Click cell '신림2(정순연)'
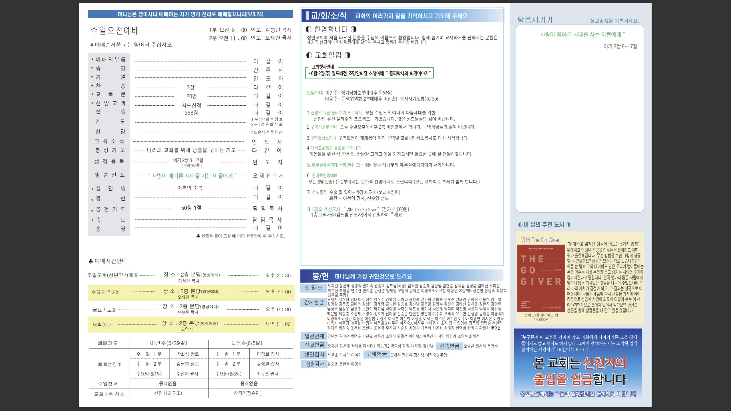 (x=248, y=393)
